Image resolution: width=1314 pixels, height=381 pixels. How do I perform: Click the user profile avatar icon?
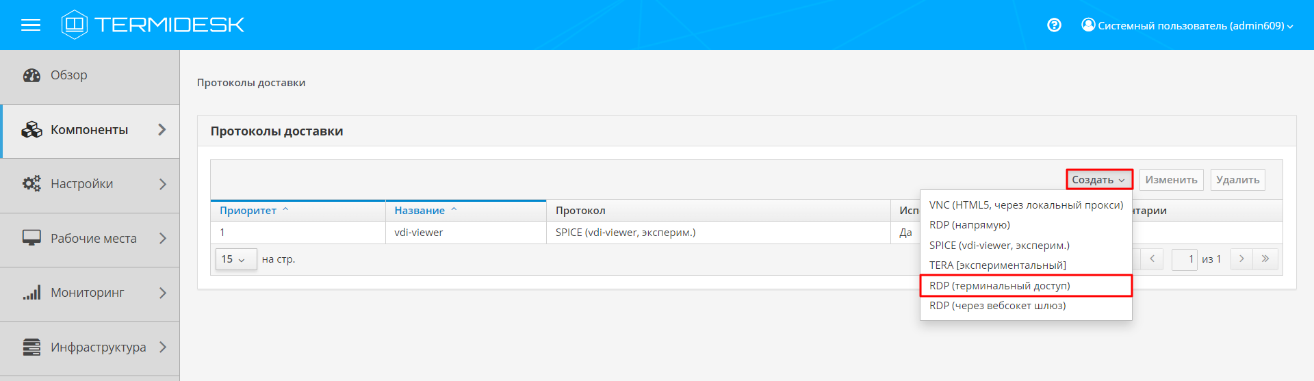[x=1088, y=25]
